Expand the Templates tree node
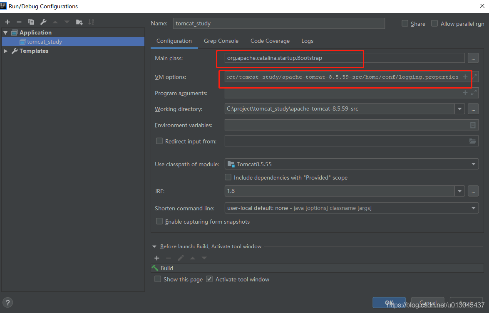The width and height of the screenshot is (489, 313). click(x=5, y=51)
